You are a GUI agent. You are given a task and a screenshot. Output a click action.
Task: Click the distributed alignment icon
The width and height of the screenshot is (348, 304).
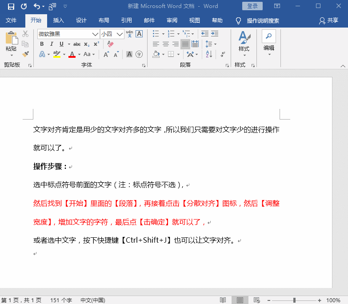(x=195, y=44)
